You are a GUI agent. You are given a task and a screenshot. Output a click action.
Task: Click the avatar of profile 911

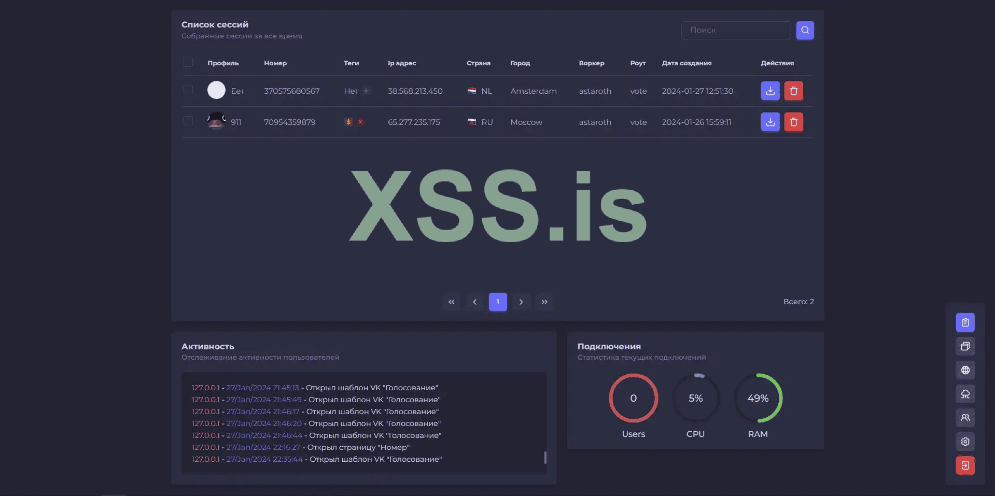pyautogui.click(x=216, y=121)
